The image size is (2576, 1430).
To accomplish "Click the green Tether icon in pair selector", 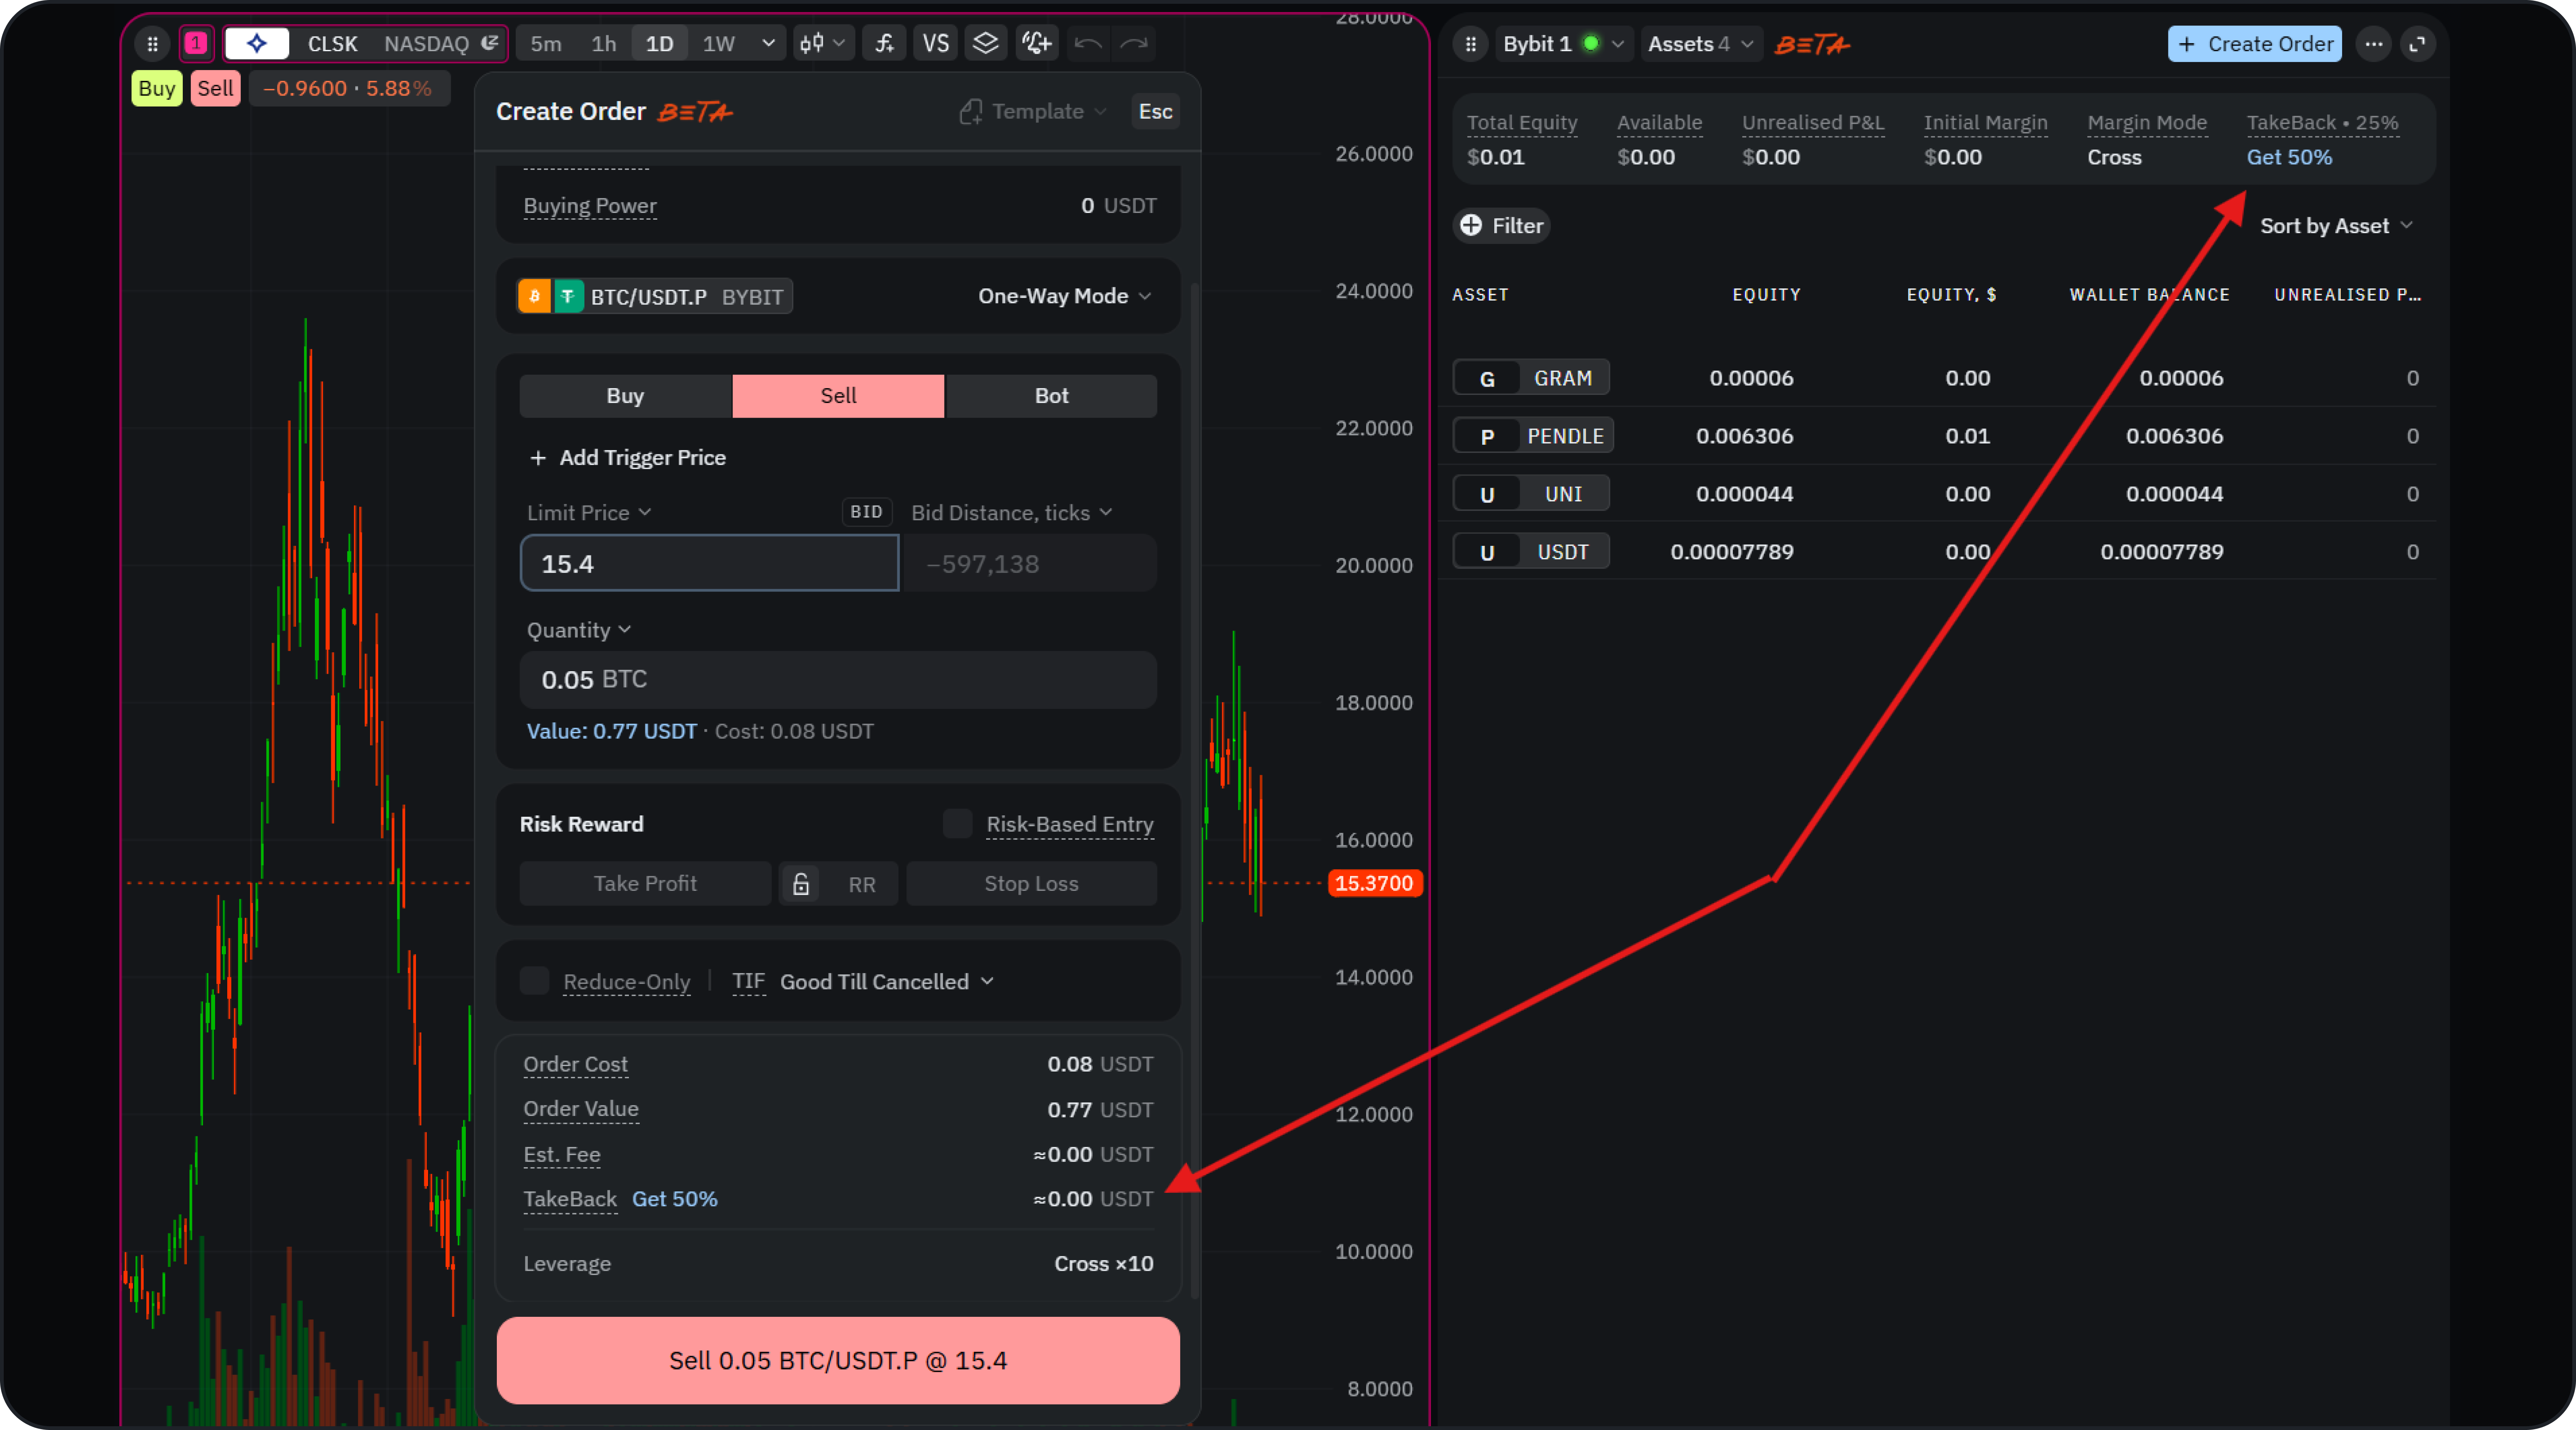I will (568, 296).
